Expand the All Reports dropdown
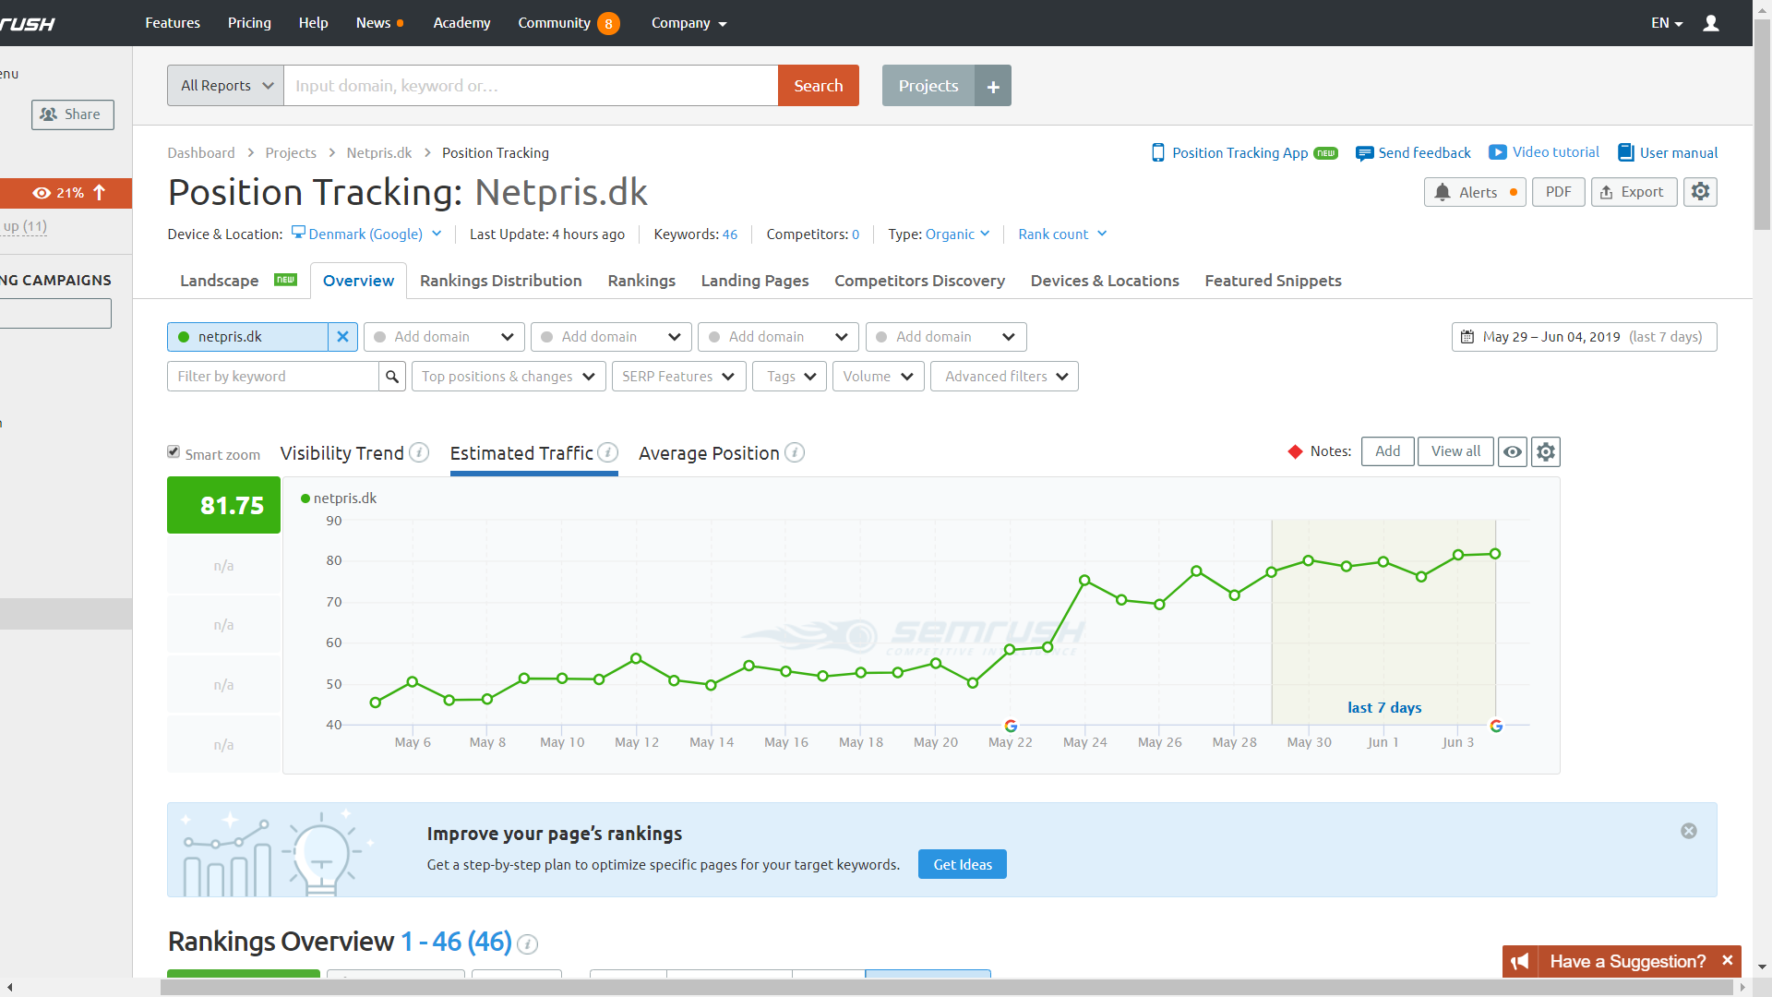Image resolution: width=1772 pixels, height=997 pixels. coord(225,86)
